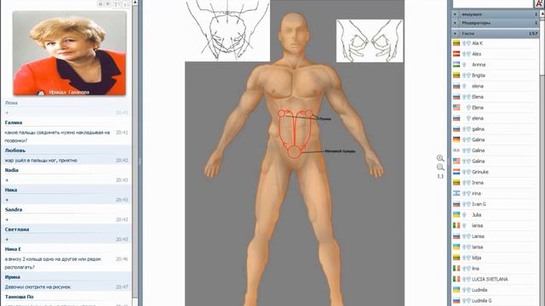
Task: Select participant Girinuke
Action: [x=480, y=172]
